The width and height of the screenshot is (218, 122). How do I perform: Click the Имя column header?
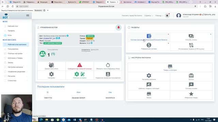[78, 92]
